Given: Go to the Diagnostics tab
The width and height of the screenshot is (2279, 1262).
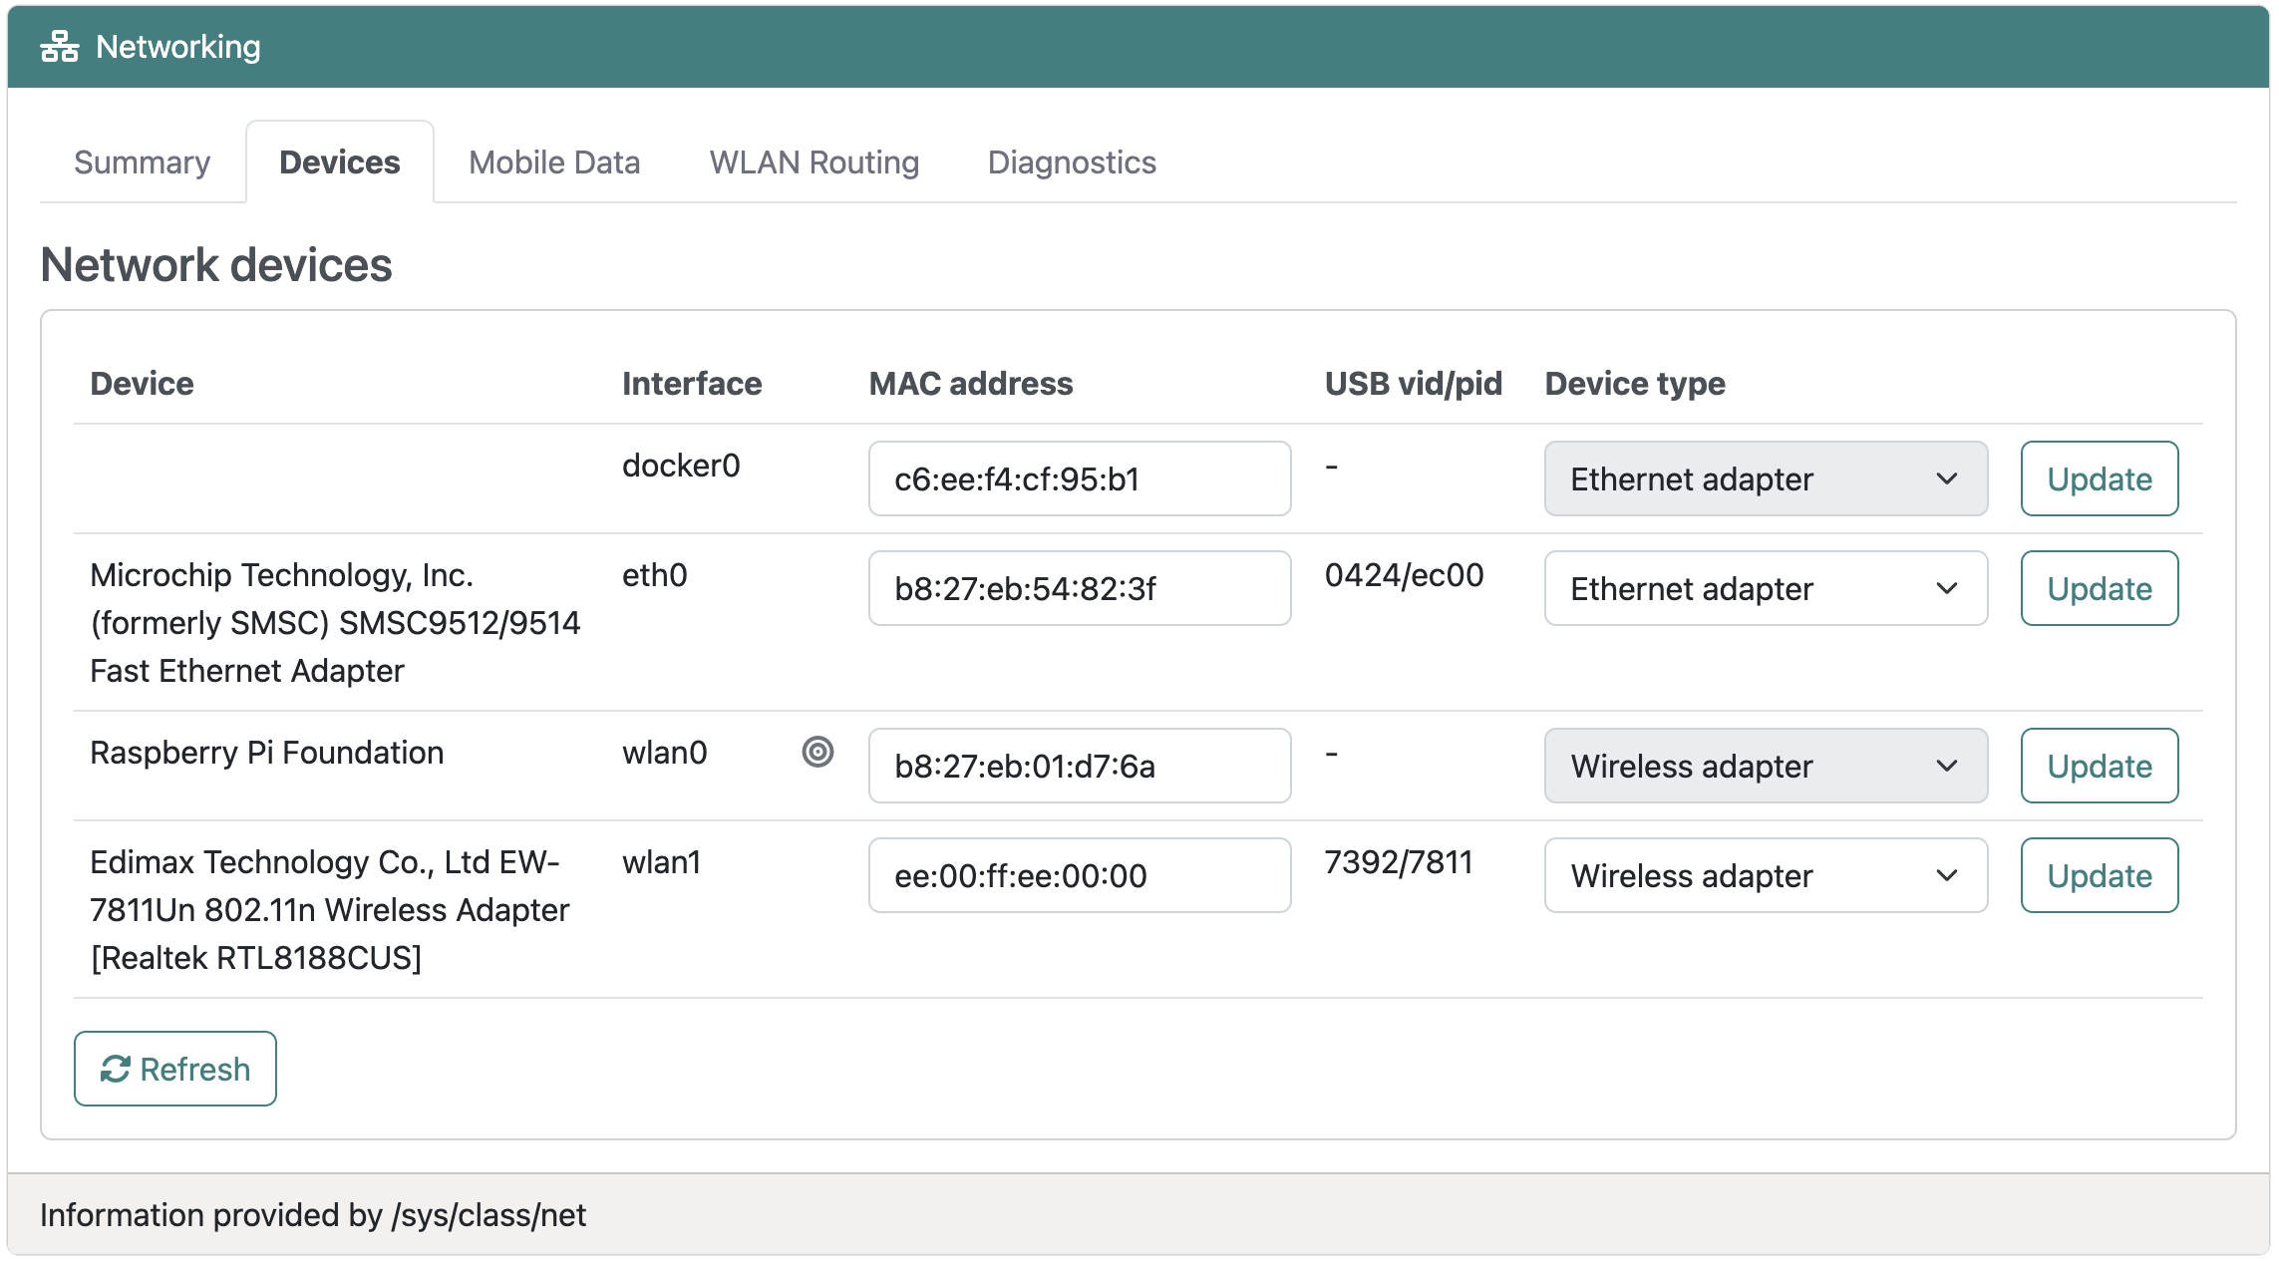Looking at the screenshot, I should 1072,161.
